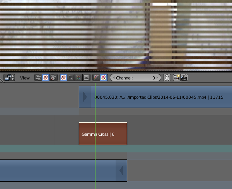Select Luma Waveform display mode
Screen dimensions: 232x189
click(x=71, y=78)
